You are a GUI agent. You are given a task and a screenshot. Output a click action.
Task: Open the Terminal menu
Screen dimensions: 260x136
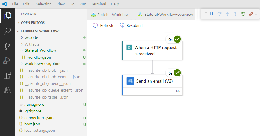[99, 4]
